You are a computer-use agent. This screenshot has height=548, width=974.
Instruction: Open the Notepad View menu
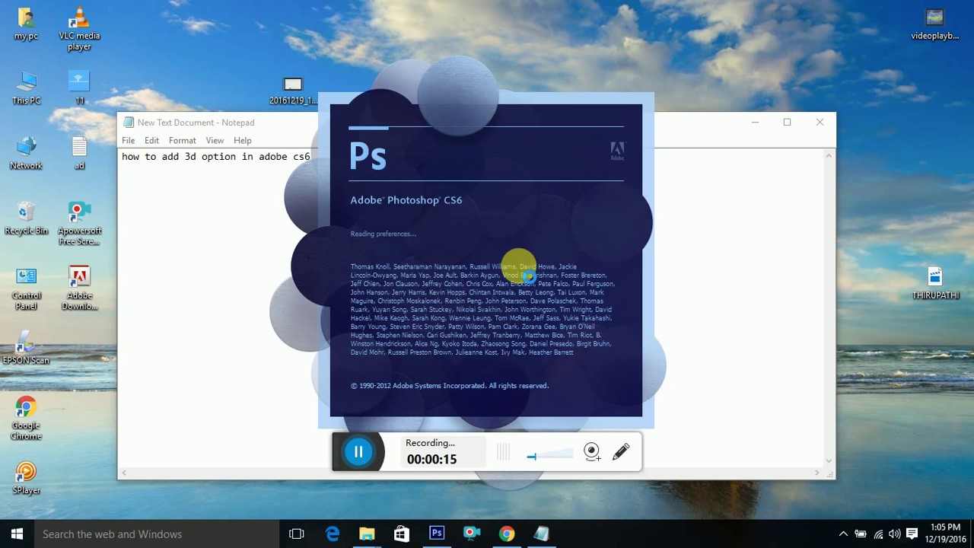(215, 141)
